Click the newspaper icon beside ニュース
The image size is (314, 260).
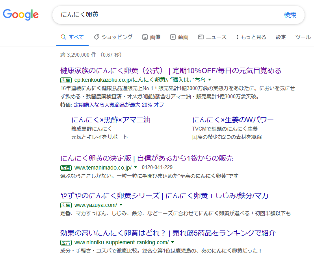pyautogui.click(x=201, y=37)
